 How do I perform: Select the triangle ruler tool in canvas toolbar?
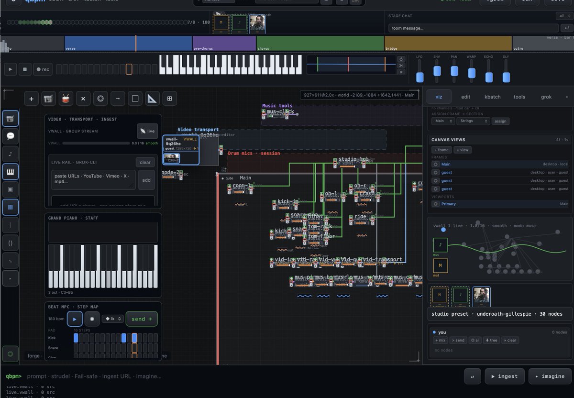tap(152, 99)
